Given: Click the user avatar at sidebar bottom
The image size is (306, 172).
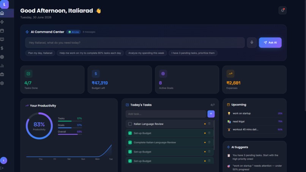Looking at the screenshot, I should 3,161.
